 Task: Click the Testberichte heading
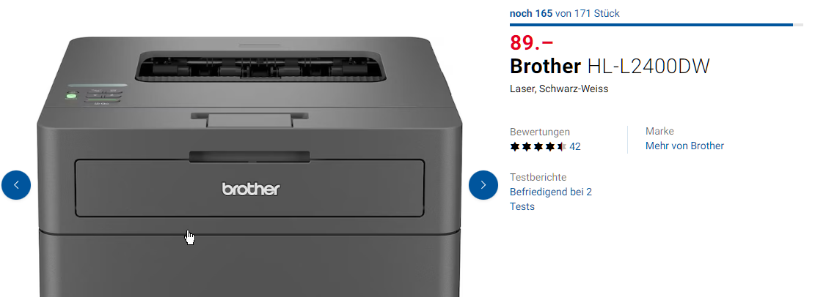[x=538, y=177]
